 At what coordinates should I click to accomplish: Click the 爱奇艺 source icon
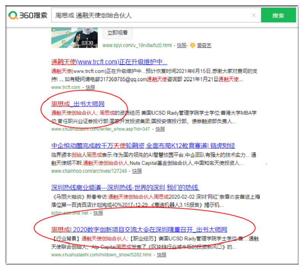point(192,45)
